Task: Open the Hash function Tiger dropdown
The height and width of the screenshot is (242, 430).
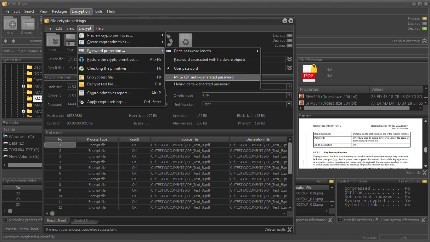Action: tap(247, 104)
